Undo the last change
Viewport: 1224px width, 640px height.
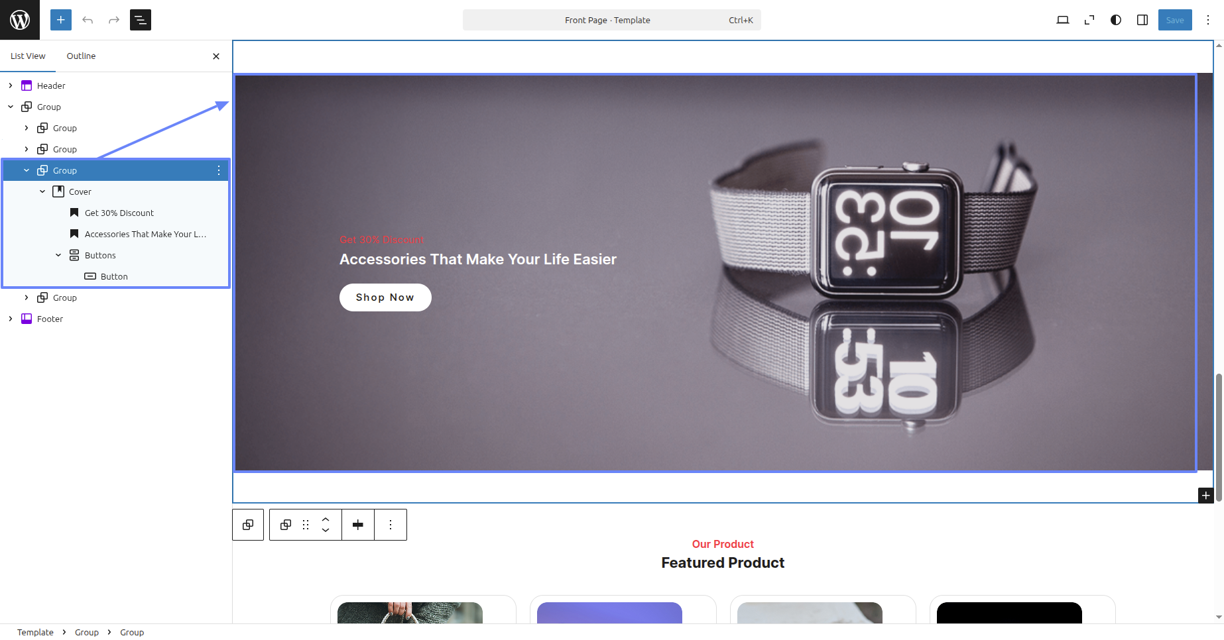pyautogui.click(x=88, y=20)
